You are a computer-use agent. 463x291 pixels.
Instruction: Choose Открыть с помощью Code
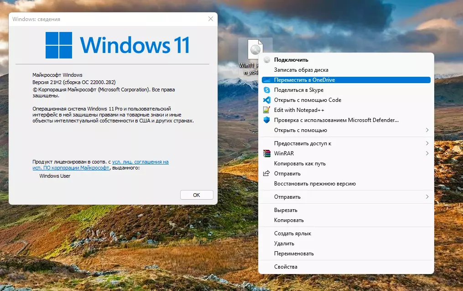(x=346, y=100)
